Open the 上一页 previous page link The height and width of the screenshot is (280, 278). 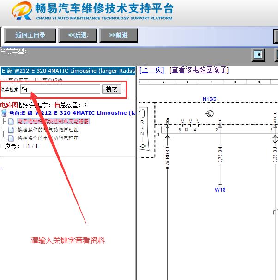(x=151, y=69)
